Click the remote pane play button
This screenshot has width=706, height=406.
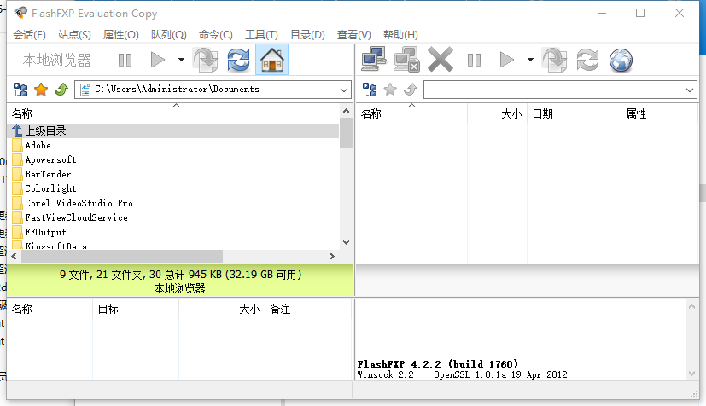click(506, 60)
